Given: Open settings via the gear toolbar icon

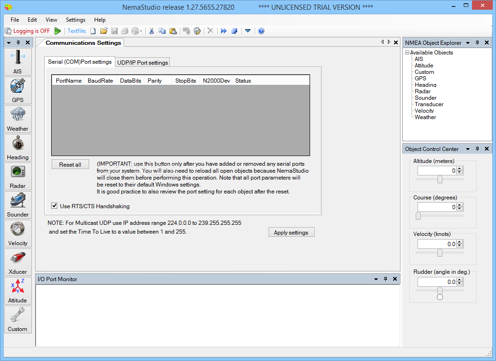Looking at the screenshot, I should point(197,31).
